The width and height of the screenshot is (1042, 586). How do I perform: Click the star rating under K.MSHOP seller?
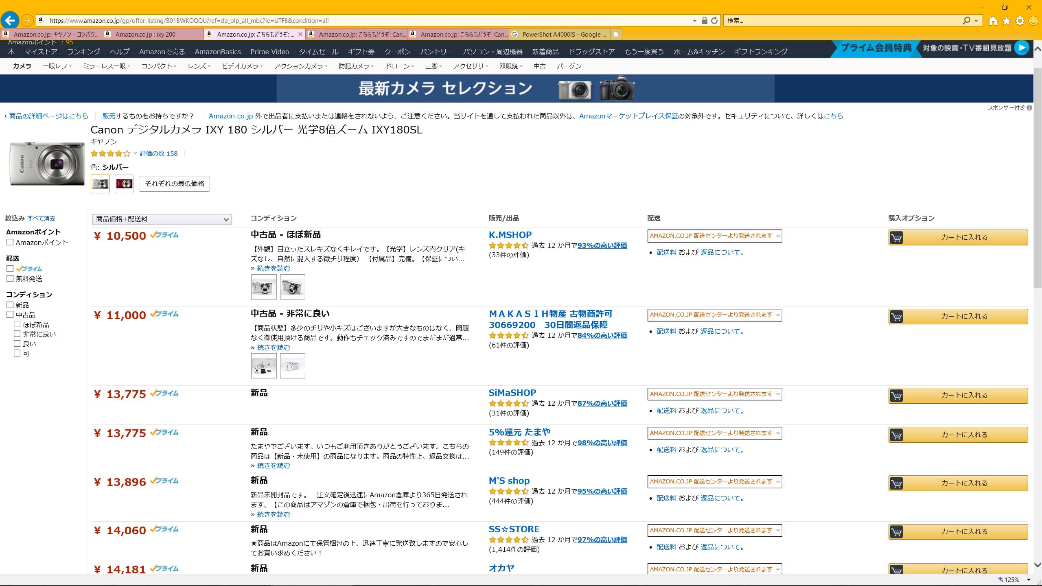[x=508, y=245]
